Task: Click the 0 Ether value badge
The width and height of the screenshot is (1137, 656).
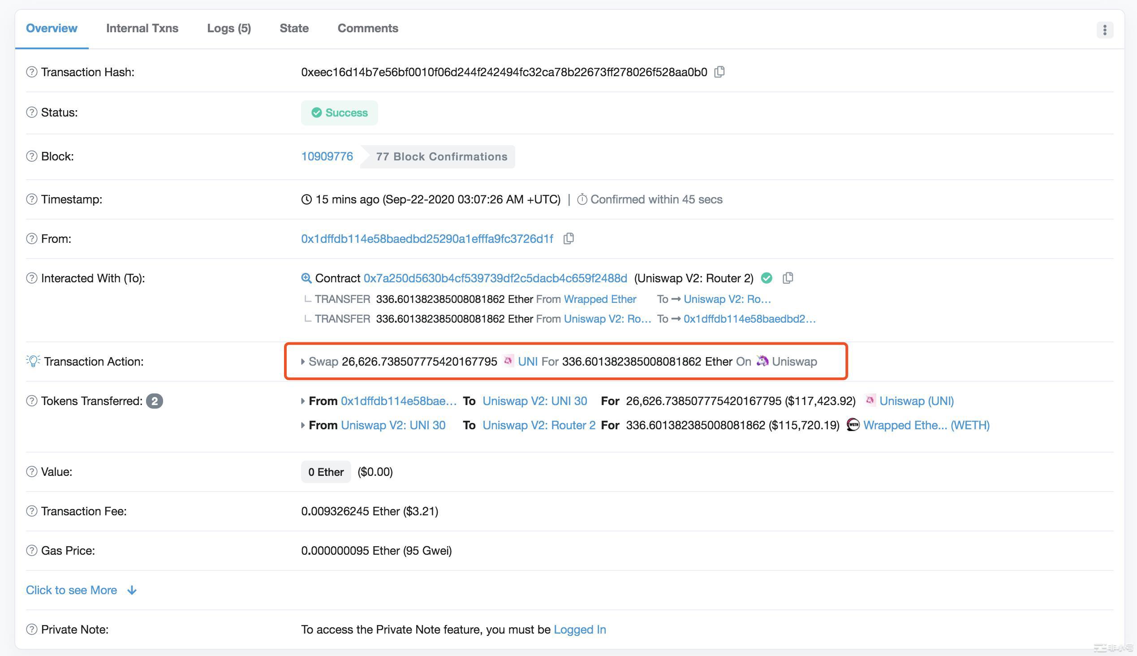Action: click(x=326, y=472)
